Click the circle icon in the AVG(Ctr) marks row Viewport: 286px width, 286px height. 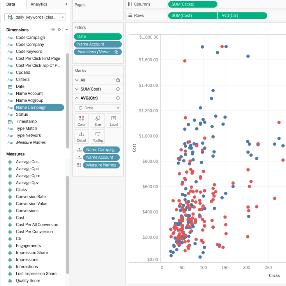point(118,98)
